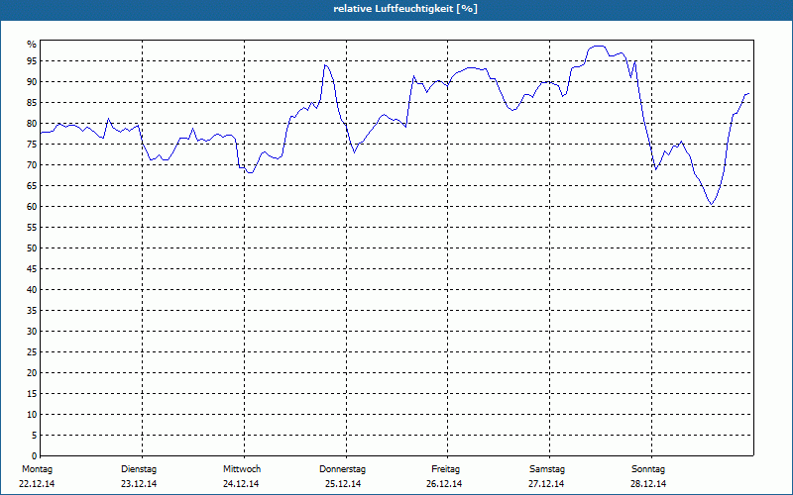
Task: Click the '80' y-axis value
Action: coord(32,123)
